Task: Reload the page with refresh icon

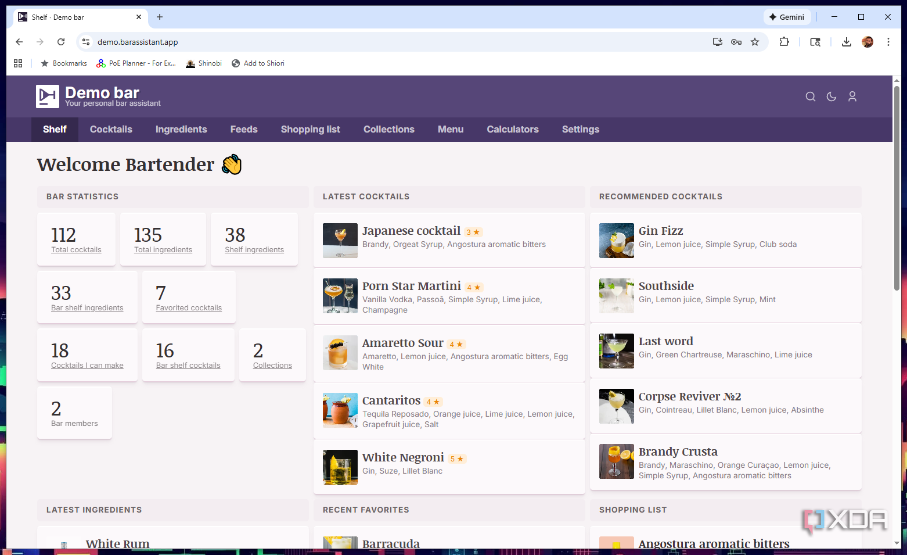Action: tap(61, 42)
